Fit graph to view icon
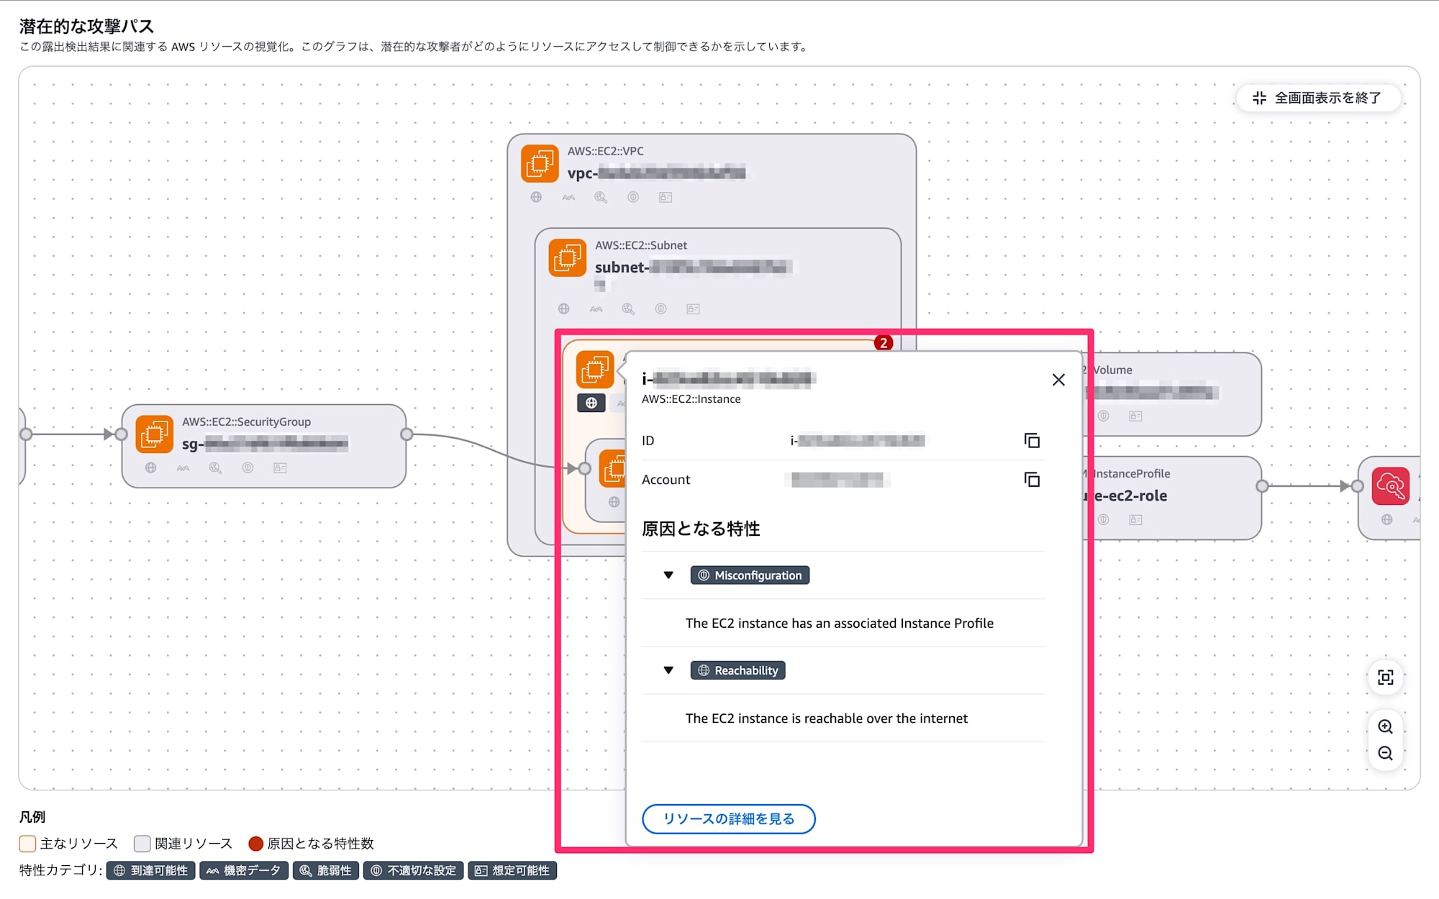Viewport: 1439px width, 899px height. tap(1385, 677)
